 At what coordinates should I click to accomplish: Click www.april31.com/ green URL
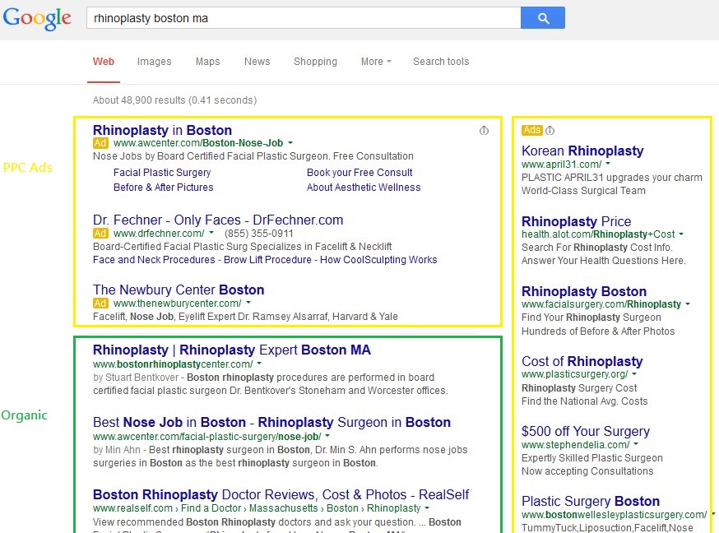tap(561, 165)
